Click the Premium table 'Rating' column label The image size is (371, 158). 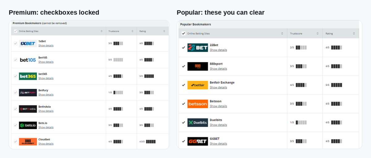tap(143, 31)
